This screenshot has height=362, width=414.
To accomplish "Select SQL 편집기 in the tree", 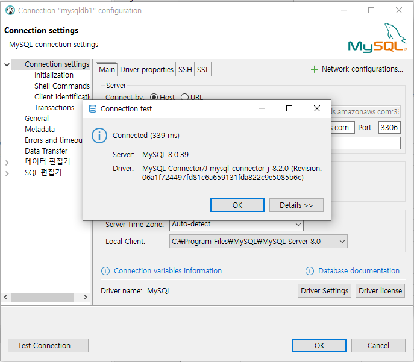I will pyautogui.click(x=43, y=173).
